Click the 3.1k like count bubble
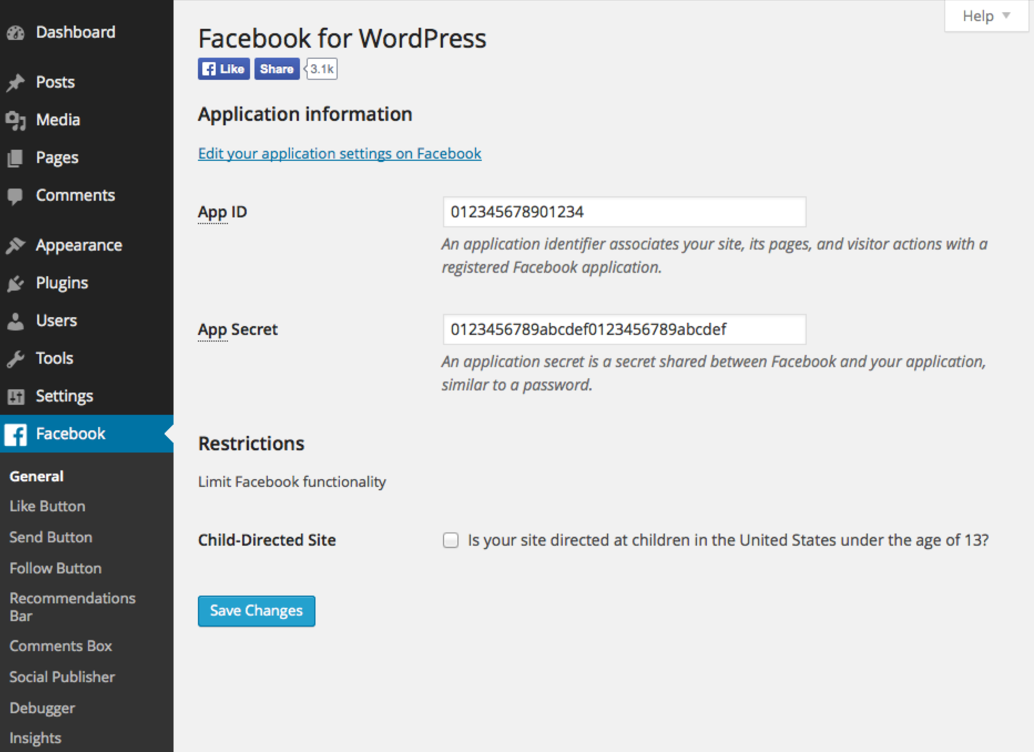1034x752 pixels. point(322,69)
